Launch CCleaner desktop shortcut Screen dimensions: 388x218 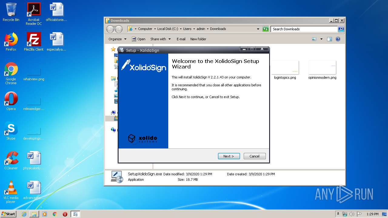click(11, 160)
